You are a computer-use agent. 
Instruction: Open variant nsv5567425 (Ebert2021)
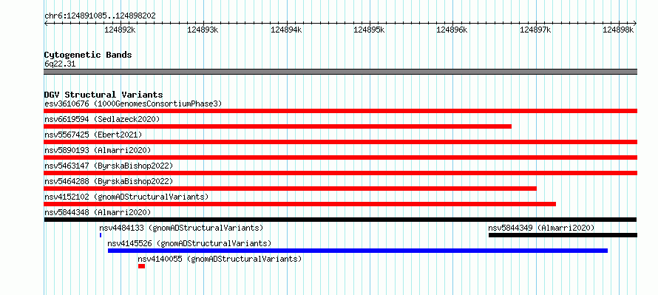tap(93, 135)
